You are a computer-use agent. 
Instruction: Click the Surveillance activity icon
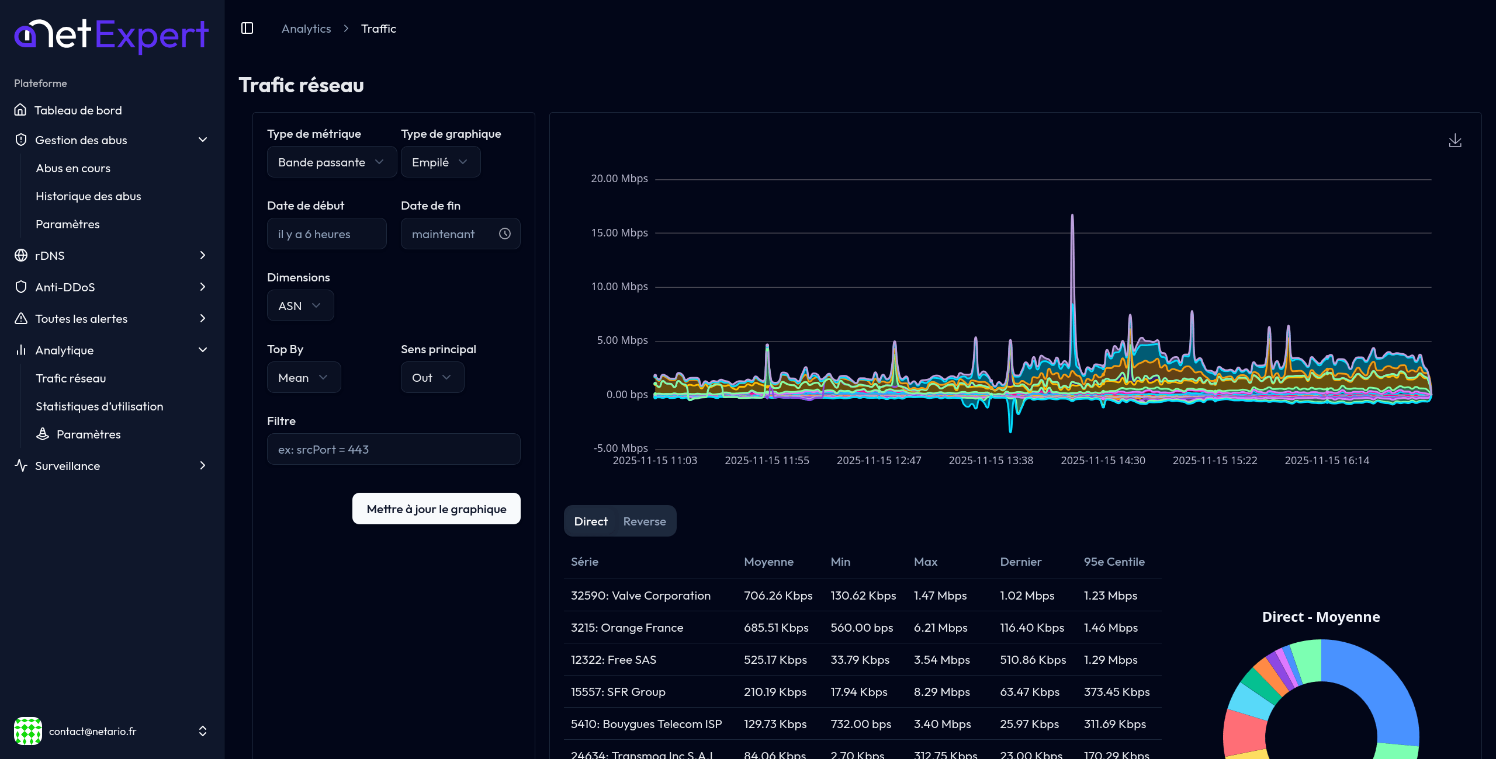point(21,465)
